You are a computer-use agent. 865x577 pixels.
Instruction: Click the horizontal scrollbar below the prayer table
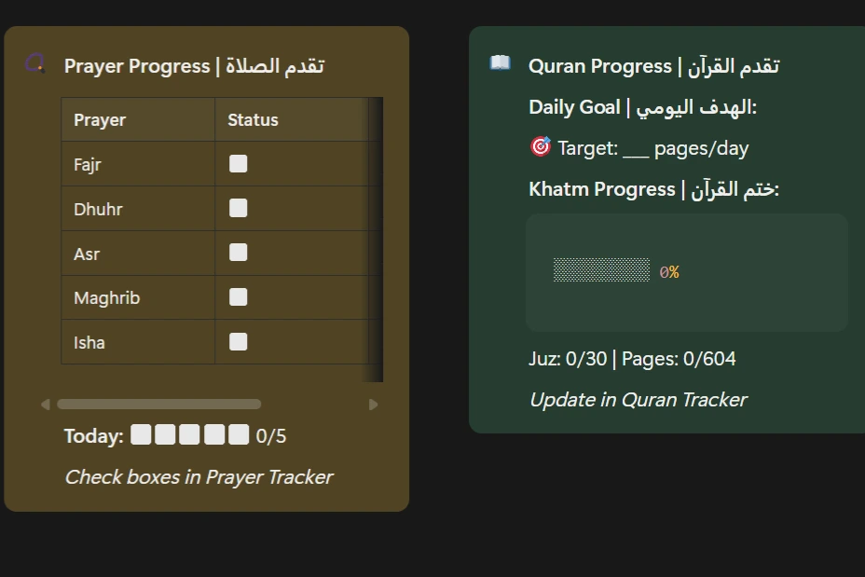tap(159, 404)
